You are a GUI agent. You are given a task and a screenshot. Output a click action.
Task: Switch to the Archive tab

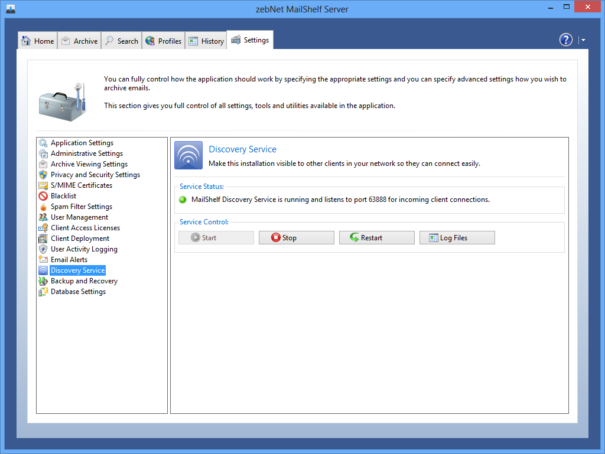click(x=79, y=41)
